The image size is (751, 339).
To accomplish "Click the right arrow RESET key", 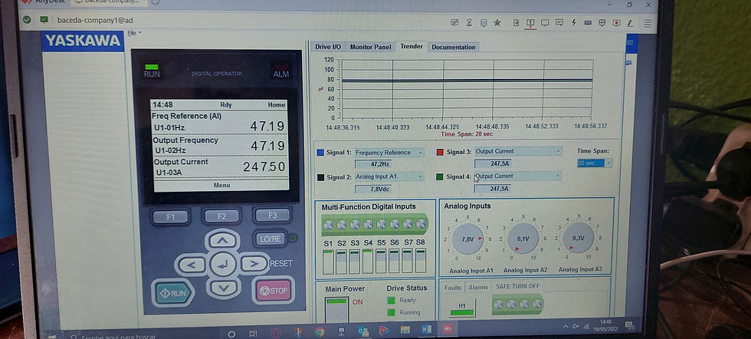I will click(255, 263).
